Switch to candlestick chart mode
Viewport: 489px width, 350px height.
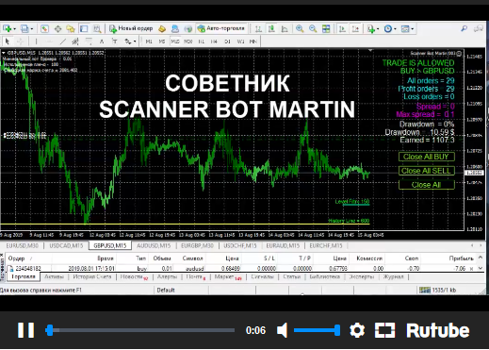pyautogui.click(x=271, y=29)
